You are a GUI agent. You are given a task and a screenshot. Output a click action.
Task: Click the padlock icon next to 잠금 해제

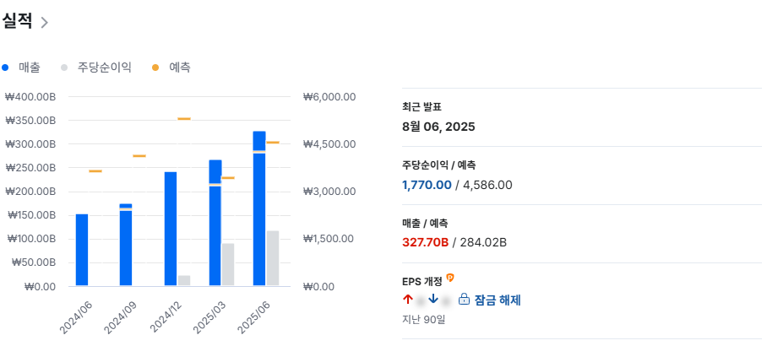coord(464,300)
